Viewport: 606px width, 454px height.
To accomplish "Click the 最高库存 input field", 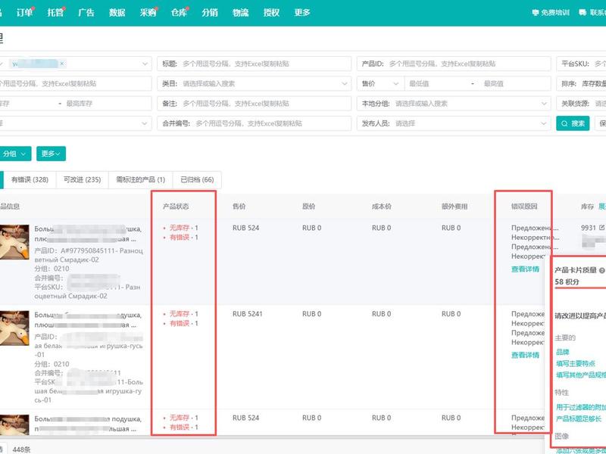I will click(107, 104).
